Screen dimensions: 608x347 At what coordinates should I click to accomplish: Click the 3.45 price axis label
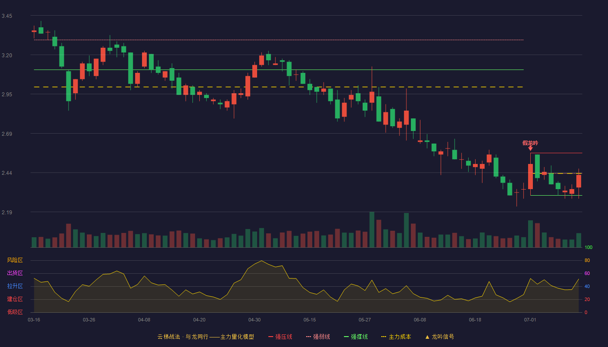click(7, 16)
